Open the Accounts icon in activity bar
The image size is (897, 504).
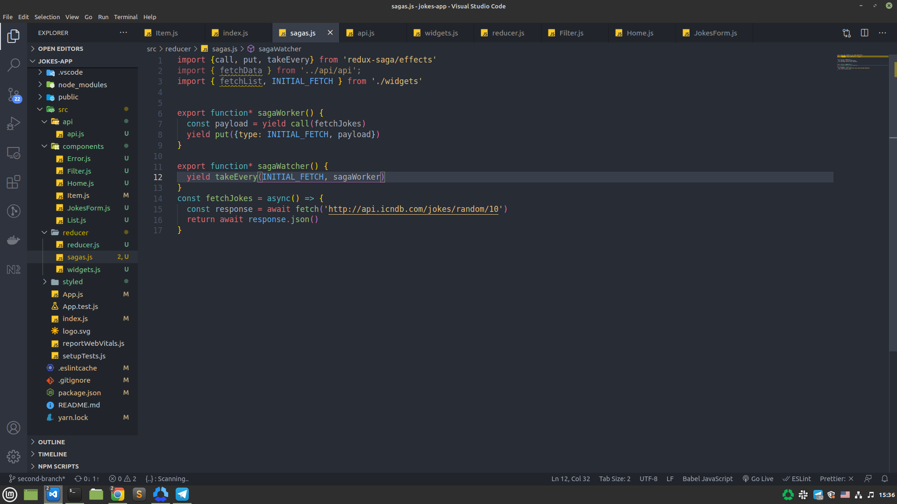point(14,427)
